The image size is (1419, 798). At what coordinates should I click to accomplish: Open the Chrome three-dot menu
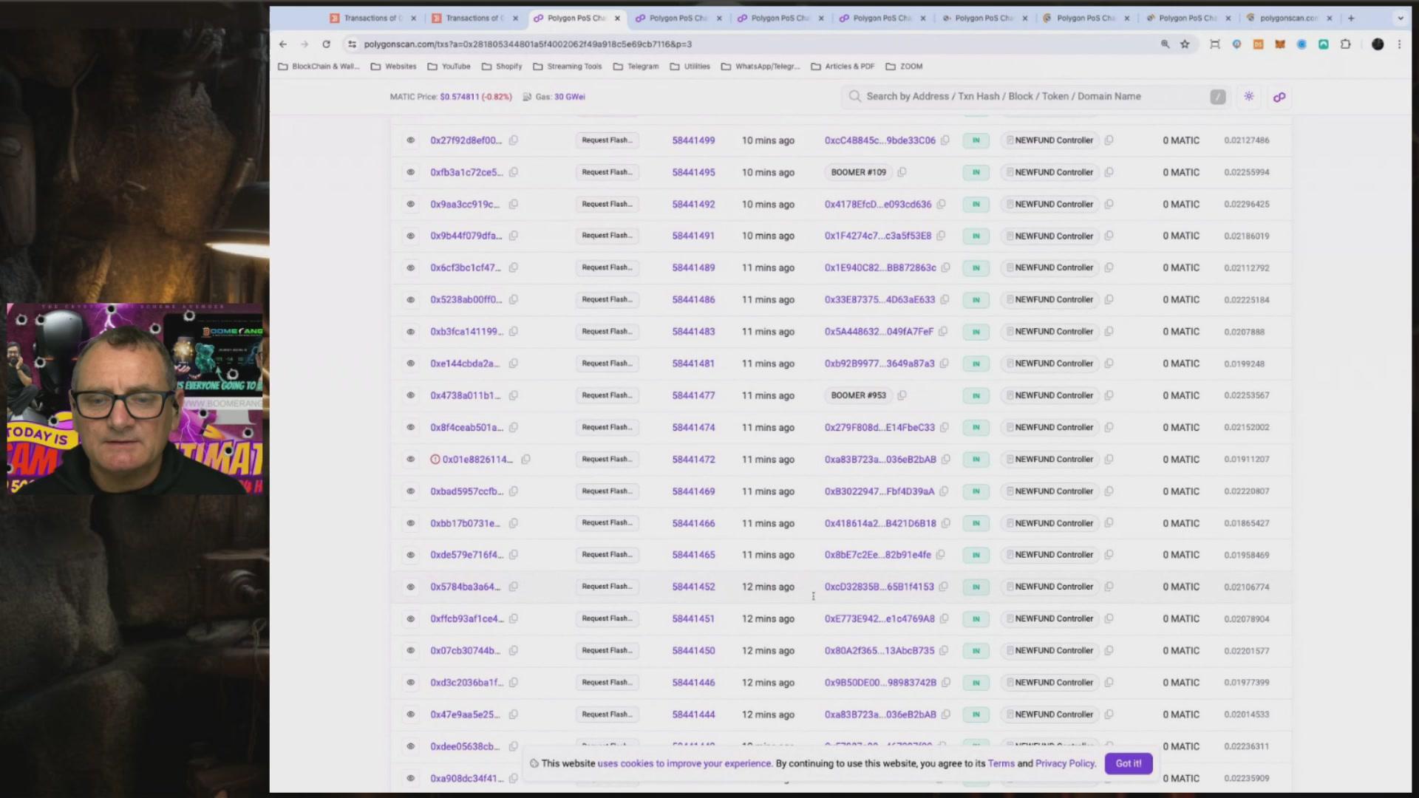pyautogui.click(x=1399, y=44)
